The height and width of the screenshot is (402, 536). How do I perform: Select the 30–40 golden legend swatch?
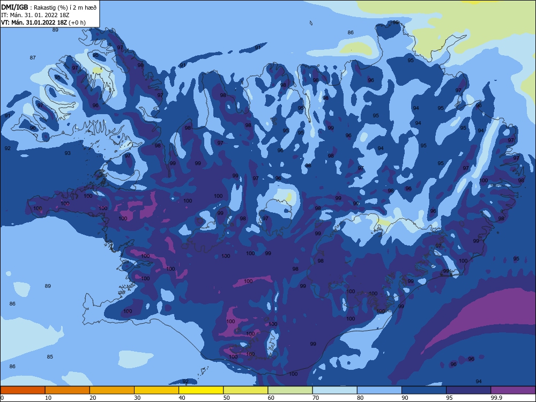[157, 390]
